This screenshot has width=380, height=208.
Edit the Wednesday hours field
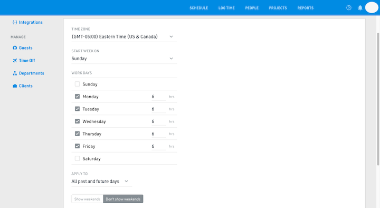point(159,121)
